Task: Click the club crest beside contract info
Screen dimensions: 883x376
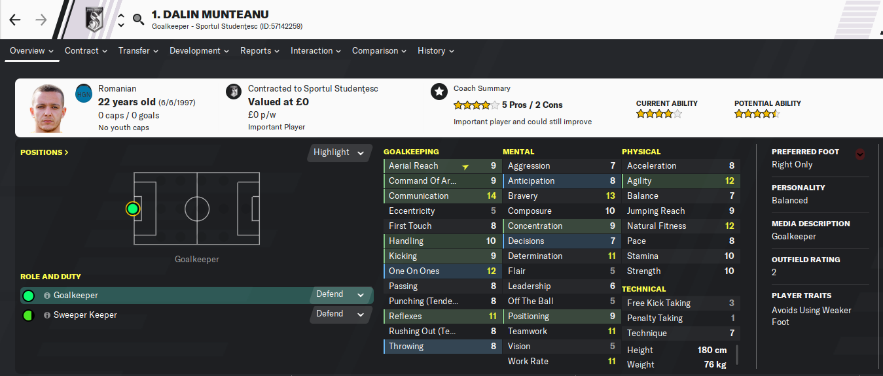Action: [x=233, y=92]
